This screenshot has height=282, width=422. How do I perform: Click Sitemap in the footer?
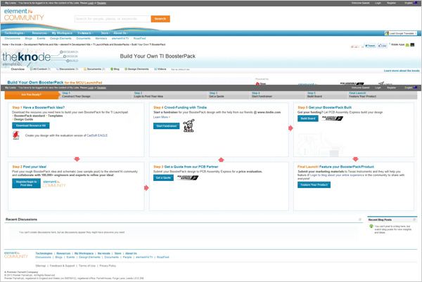click(x=41, y=266)
